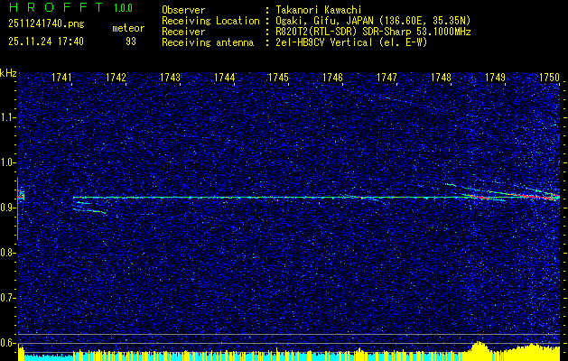Click the HROFFT program title text
This screenshot has width=568, height=361.
[x=55, y=7]
